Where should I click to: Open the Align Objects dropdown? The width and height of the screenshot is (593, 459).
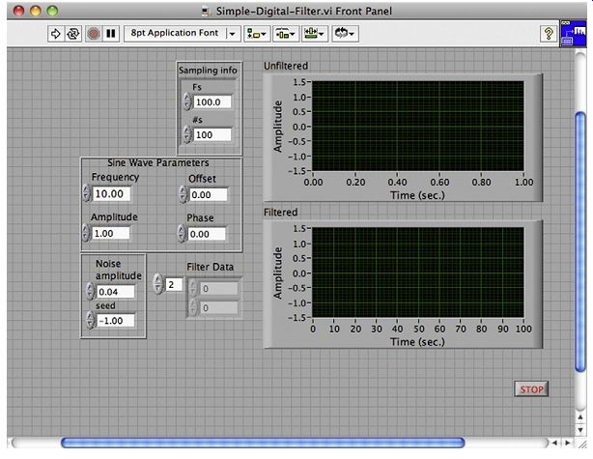tap(257, 33)
